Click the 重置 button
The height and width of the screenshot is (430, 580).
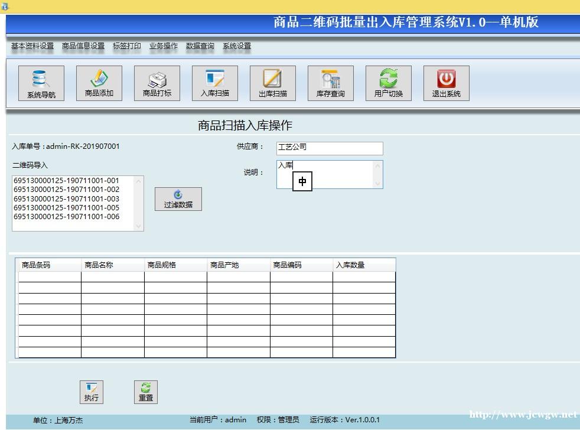[146, 392]
